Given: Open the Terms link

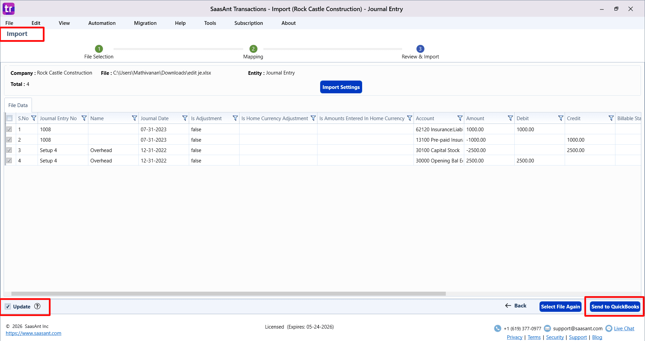Looking at the screenshot, I should 534,337.
